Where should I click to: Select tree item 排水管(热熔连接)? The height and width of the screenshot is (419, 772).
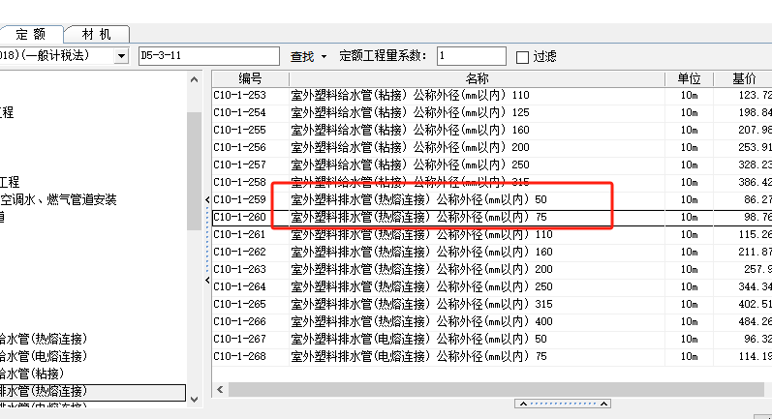pyautogui.click(x=93, y=392)
